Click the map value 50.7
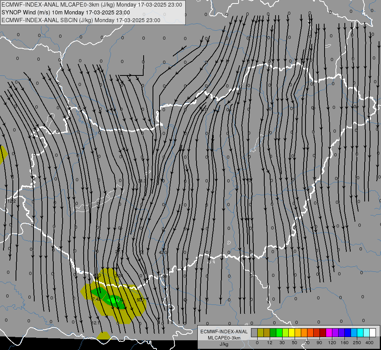The width and height of the screenshot is (381, 350). point(141,300)
